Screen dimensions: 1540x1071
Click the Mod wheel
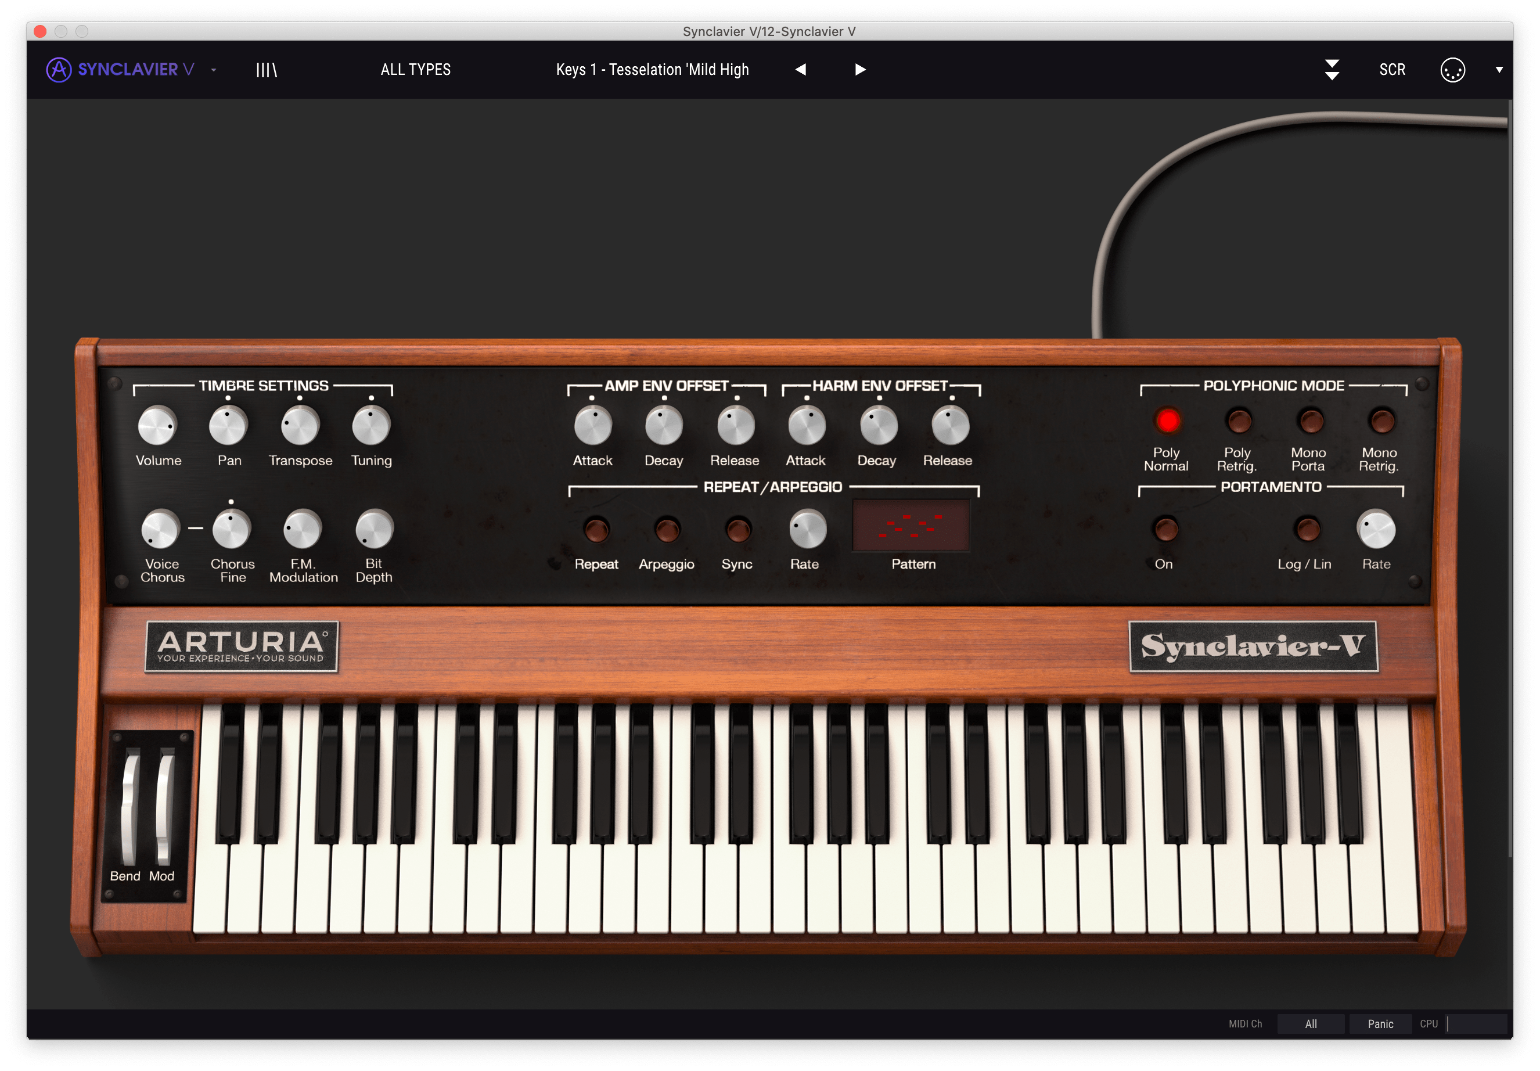pos(164,808)
